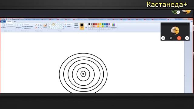The height and width of the screenshot is (109, 194).
Task: Open dropdown arrow under Brushes
Action: (45, 29)
